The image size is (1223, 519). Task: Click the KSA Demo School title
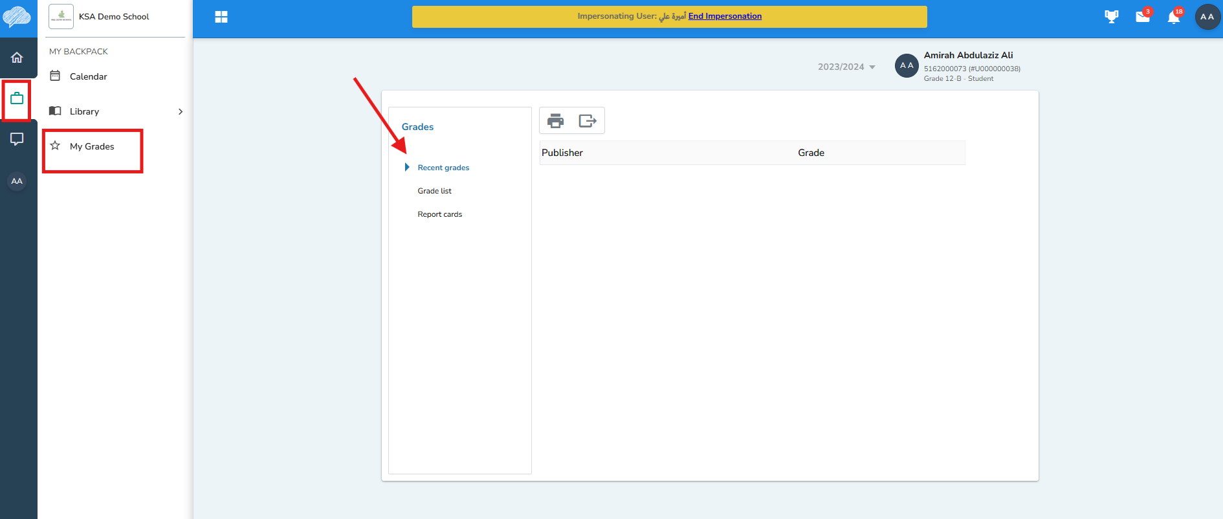114,17
